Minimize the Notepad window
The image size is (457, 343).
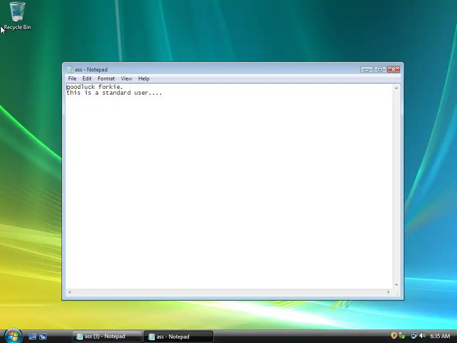tap(367, 69)
